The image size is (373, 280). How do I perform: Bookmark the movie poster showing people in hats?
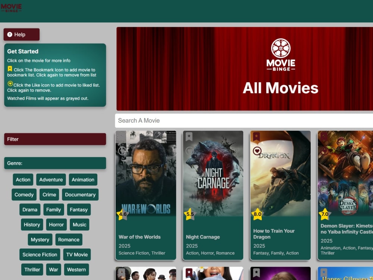pyautogui.click(x=122, y=273)
